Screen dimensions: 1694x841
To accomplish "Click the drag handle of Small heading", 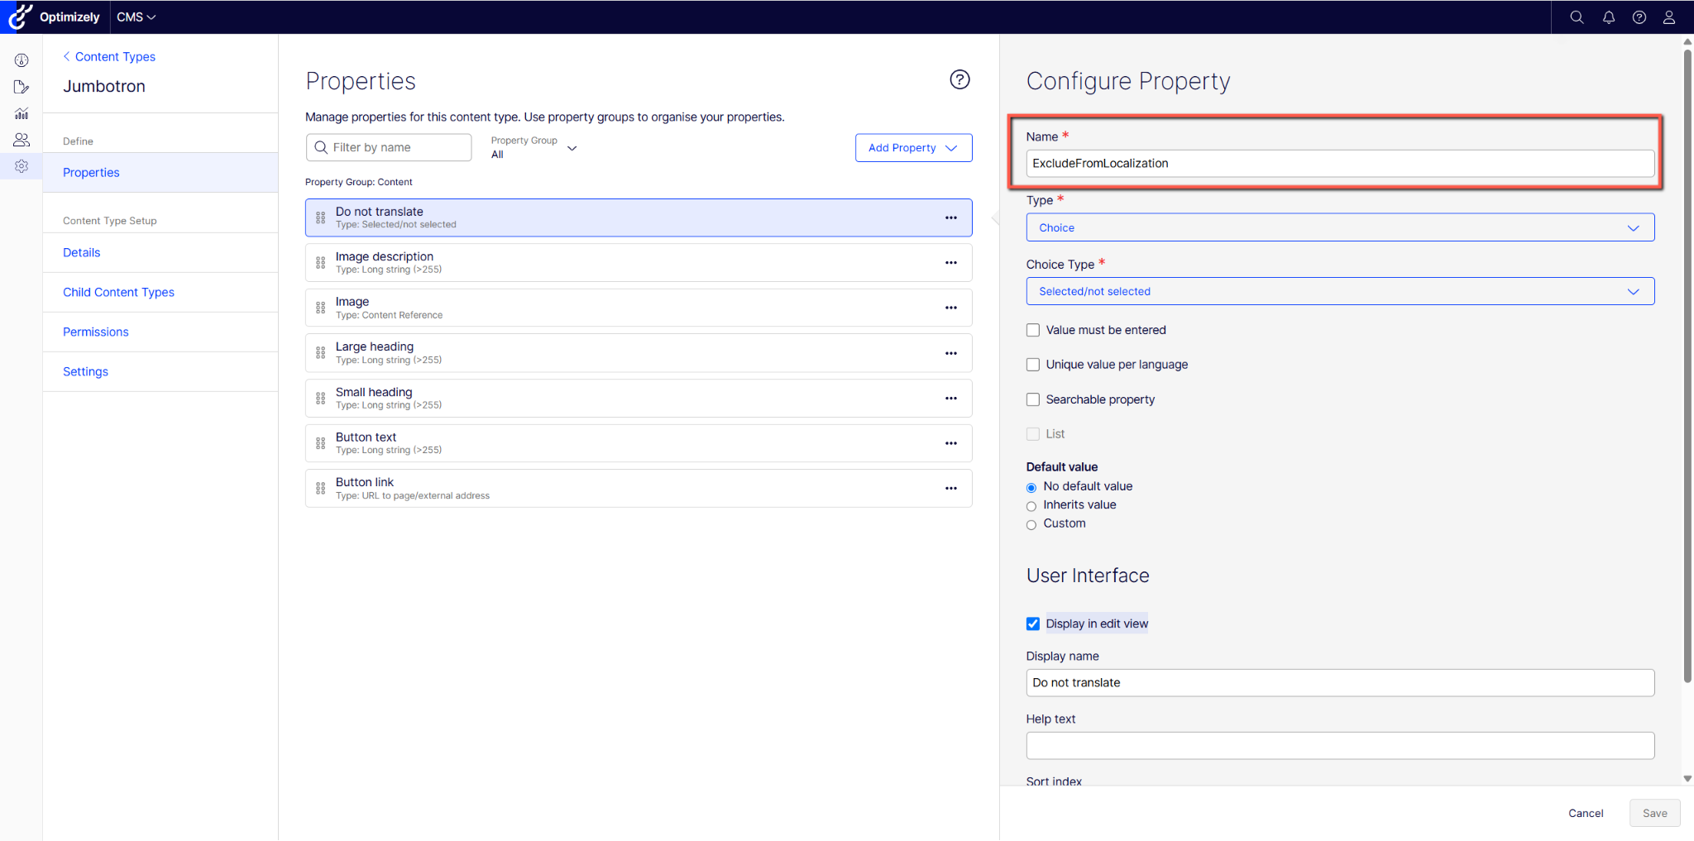I will (320, 399).
